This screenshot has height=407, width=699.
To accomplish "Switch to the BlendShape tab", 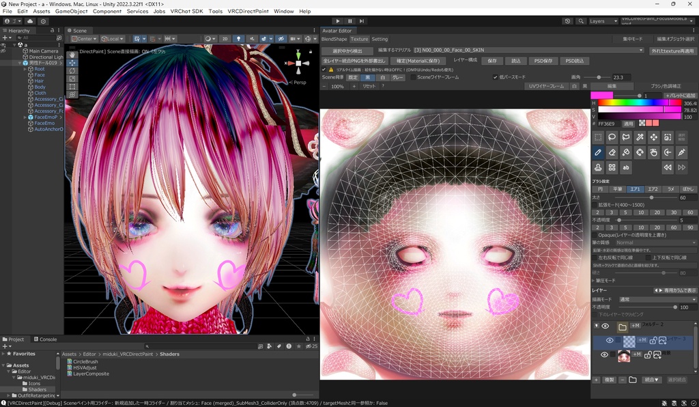I will point(334,39).
